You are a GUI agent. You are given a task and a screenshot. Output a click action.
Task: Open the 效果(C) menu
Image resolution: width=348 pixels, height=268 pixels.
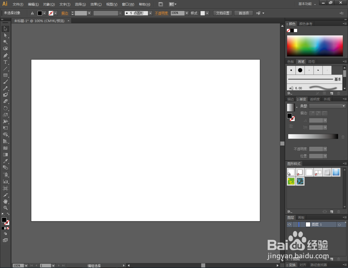coord(96,5)
